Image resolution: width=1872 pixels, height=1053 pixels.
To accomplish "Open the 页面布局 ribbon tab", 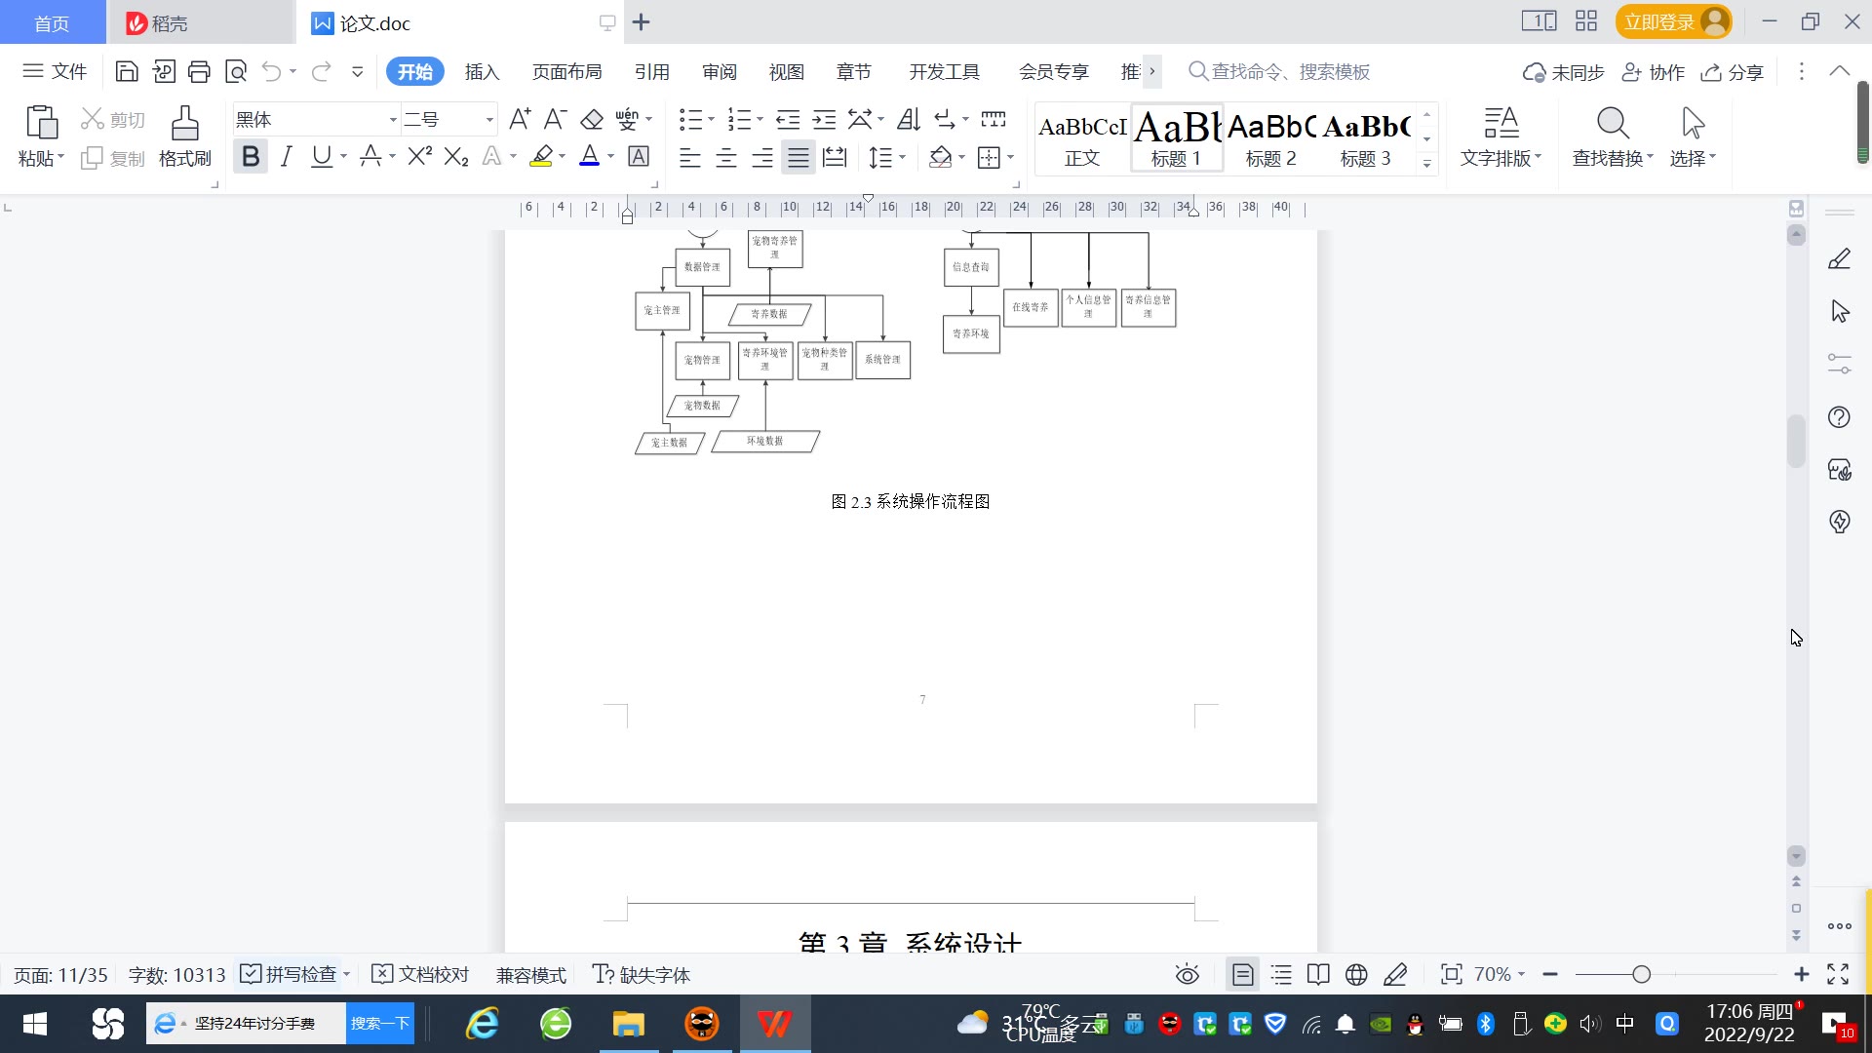I will 566,71.
